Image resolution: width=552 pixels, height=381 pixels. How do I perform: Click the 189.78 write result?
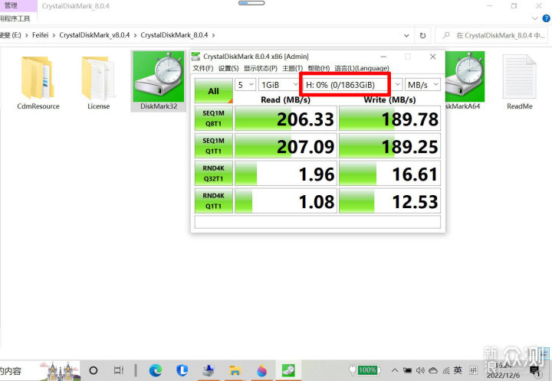coord(389,119)
